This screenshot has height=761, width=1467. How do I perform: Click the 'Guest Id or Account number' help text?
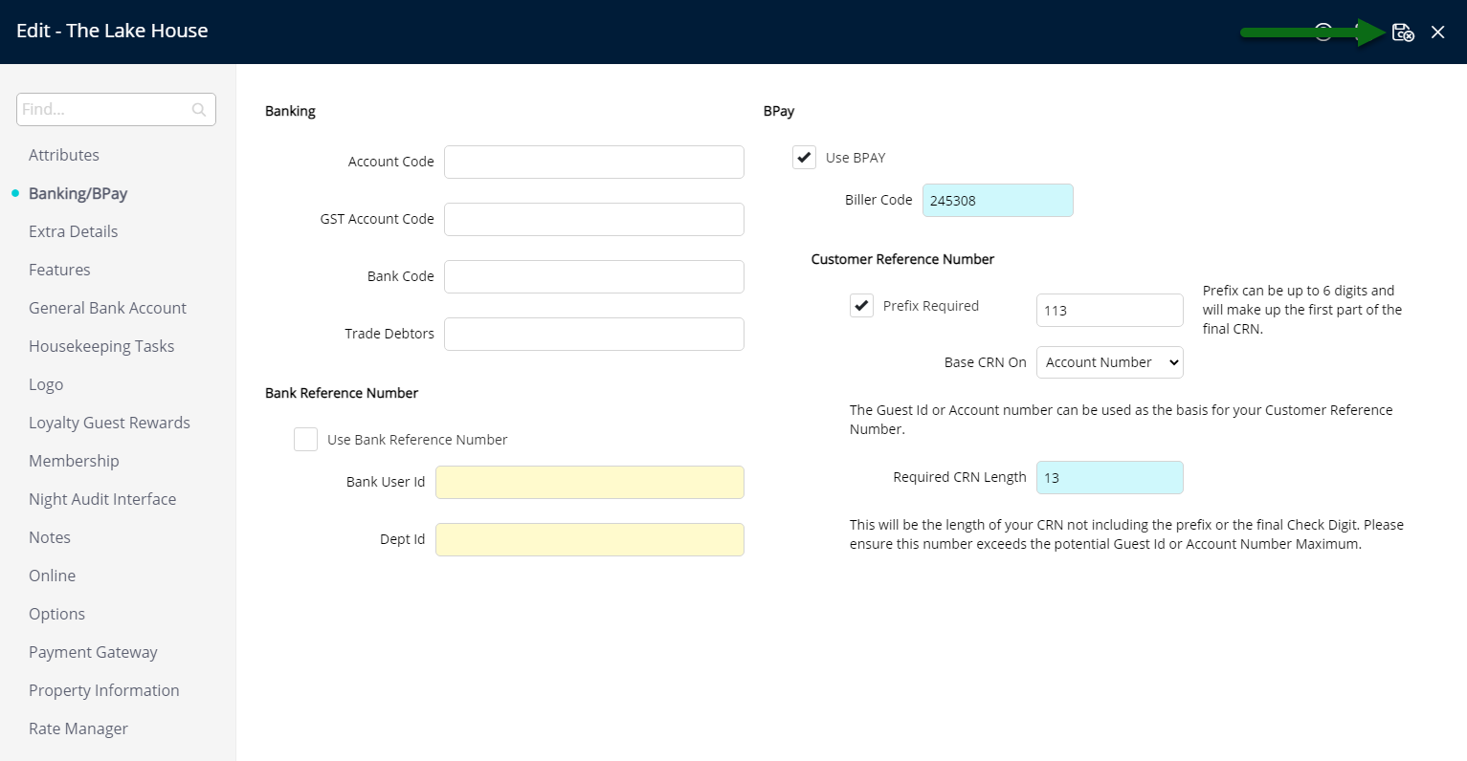coord(1122,420)
